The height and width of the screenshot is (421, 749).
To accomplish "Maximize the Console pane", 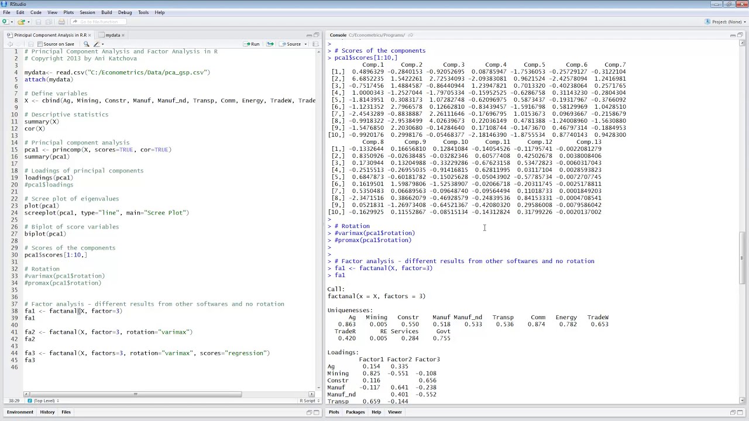I will [x=740, y=35].
